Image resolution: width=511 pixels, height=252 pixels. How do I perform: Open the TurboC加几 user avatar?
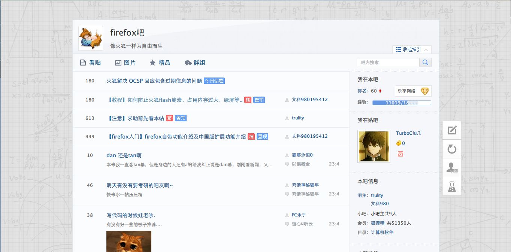point(374,146)
